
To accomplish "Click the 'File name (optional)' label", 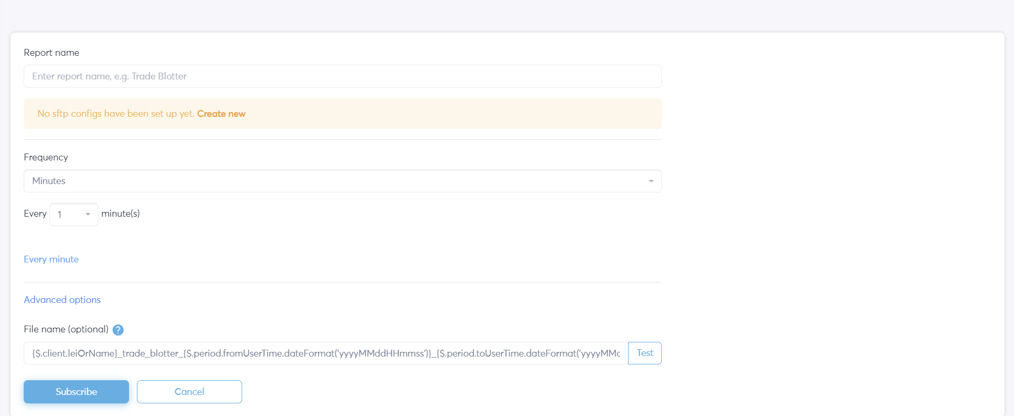I will click(66, 329).
